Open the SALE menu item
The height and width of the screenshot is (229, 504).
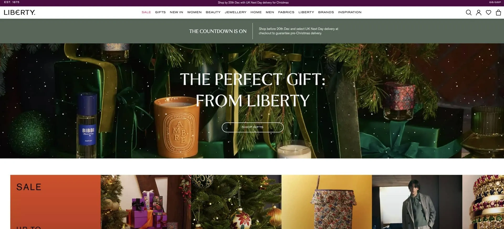tap(146, 12)
